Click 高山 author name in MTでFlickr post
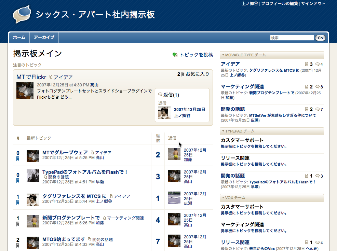Screen dimensions: 337x251 pyautogui.click(x=94, y=85)
